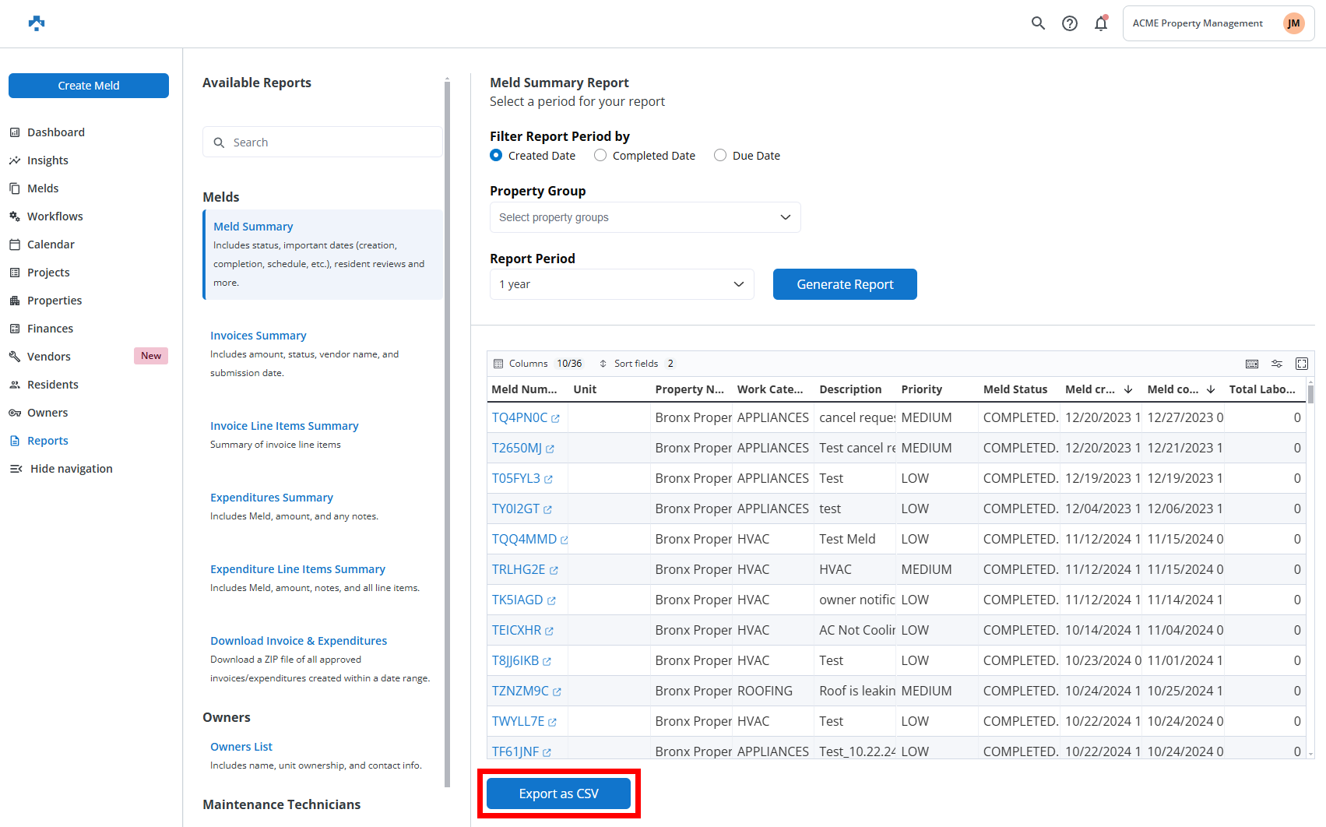Click the search magnifier icon in header

coord(1038,23)
